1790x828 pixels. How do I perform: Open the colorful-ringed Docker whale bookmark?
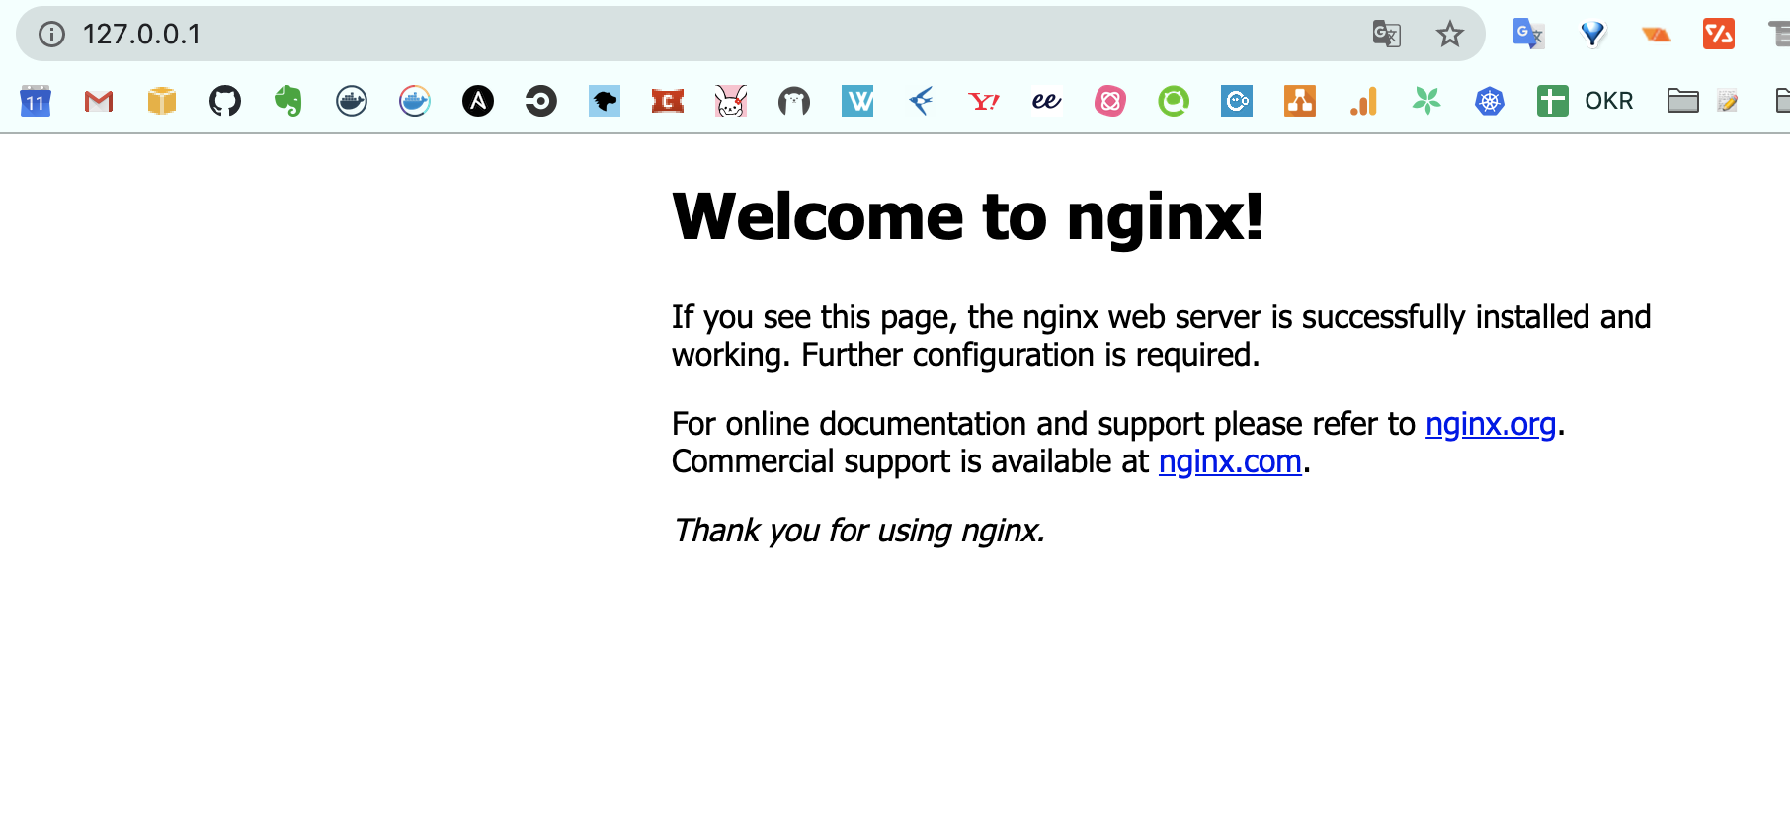415,101
